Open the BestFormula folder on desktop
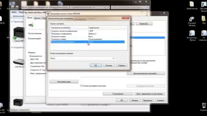Viewport: 207px width, 116px height. [192, 5]
